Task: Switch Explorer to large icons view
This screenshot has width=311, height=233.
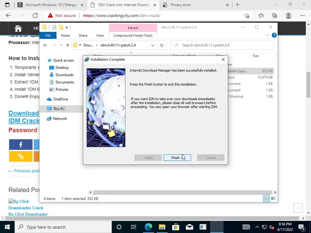Action: point(273,198)
